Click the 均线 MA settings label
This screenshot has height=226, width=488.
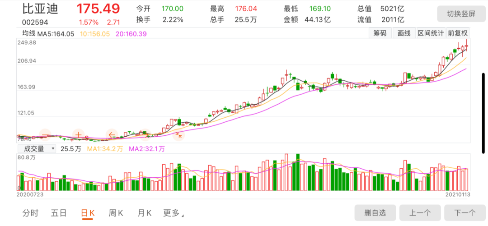[x=29, y=33]
